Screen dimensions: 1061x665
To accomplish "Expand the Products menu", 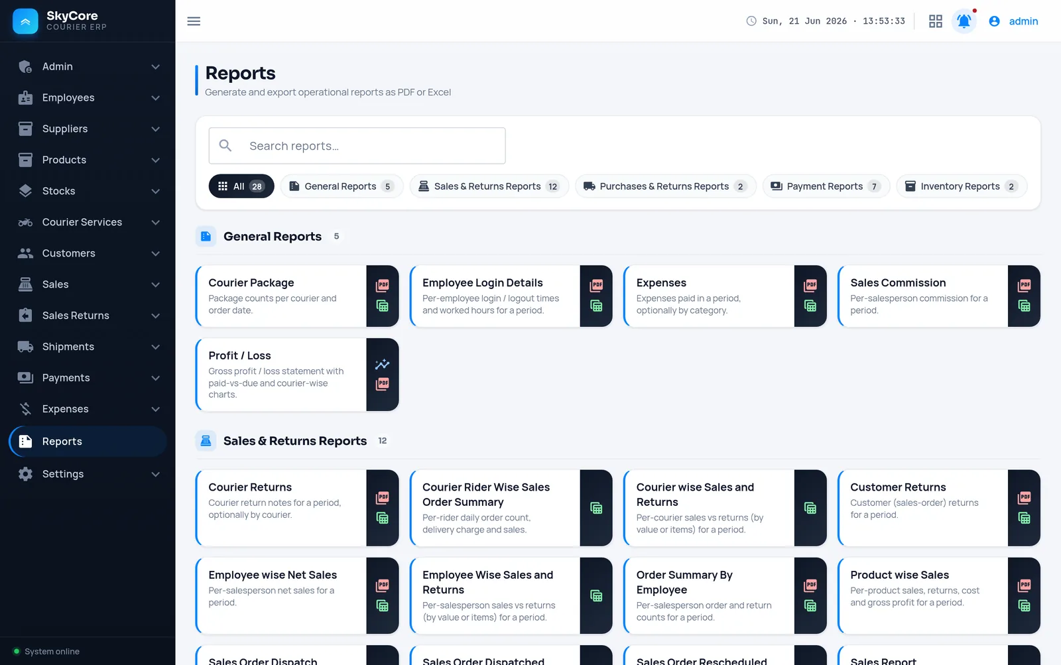I will pos(88,160).
